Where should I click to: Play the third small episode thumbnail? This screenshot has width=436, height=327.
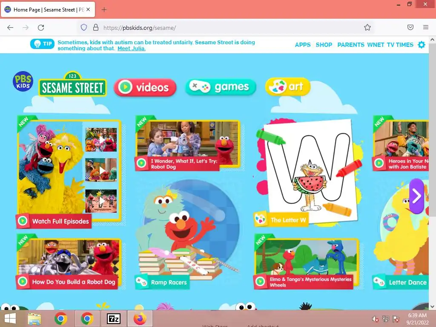[x=101, y=201]
